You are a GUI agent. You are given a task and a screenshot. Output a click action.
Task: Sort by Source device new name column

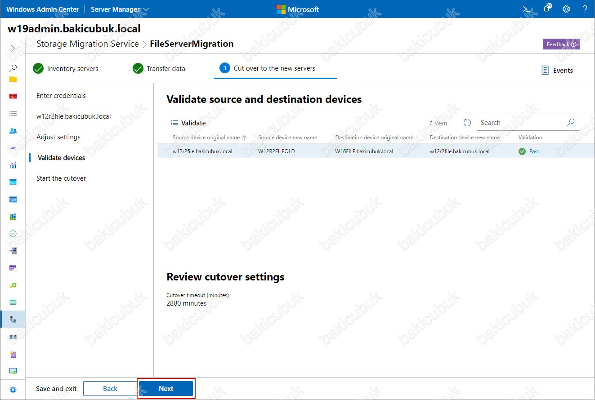(x=288, y=138)
